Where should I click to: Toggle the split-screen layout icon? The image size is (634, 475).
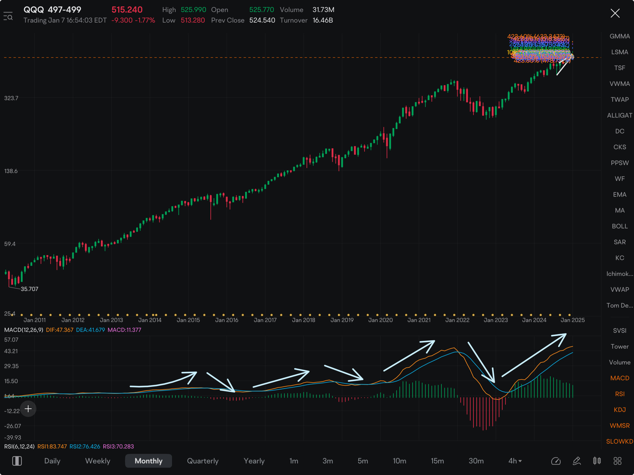[x=17, y=461]
